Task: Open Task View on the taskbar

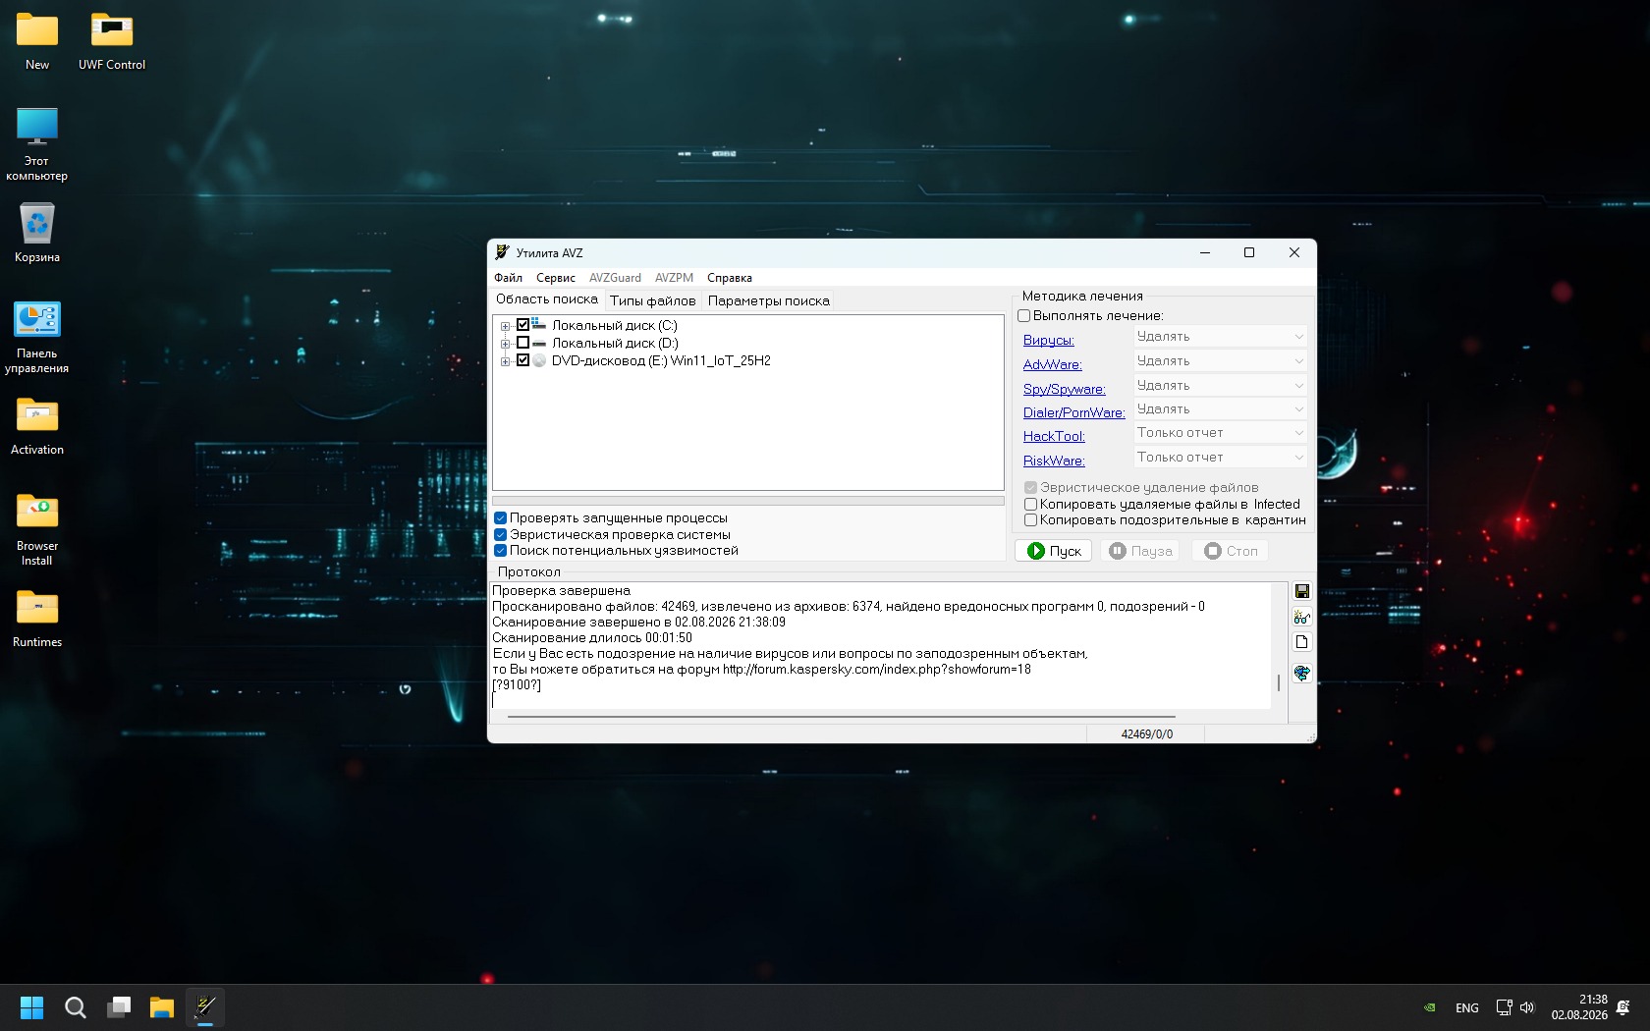Action: pos(119,1007)
